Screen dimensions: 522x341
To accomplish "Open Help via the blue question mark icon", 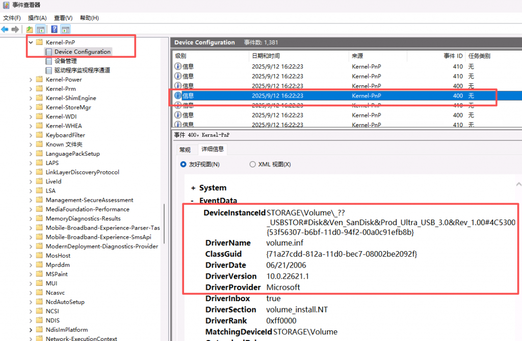I will pos(54,30).
